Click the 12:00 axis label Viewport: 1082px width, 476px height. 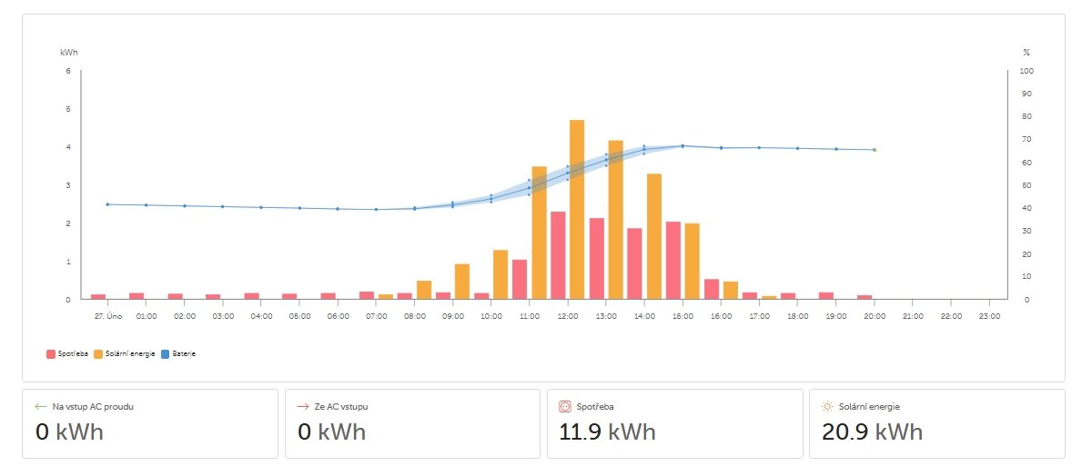point(567,315)
